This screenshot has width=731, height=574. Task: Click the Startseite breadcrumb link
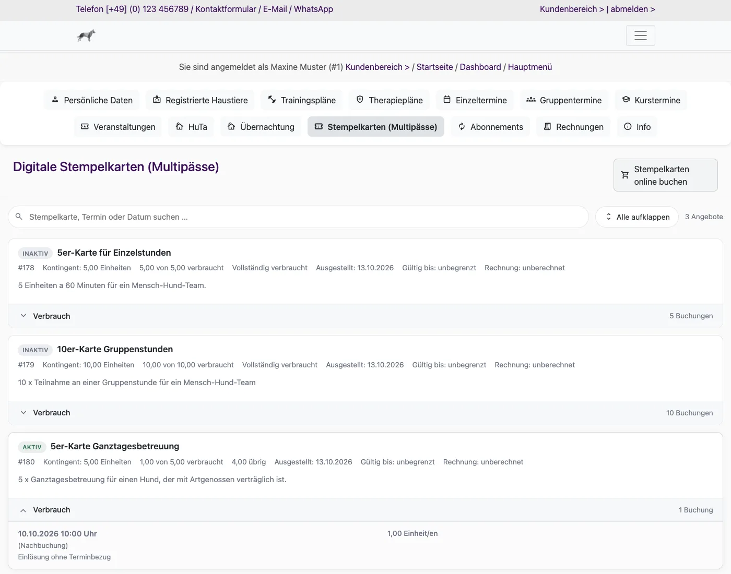[435, 67]
